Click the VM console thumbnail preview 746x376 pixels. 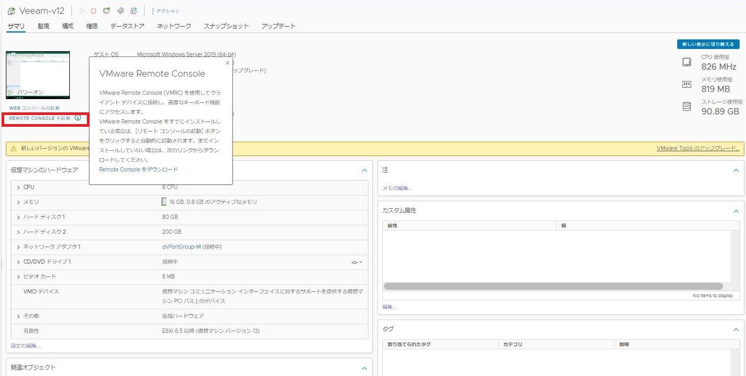(38, 75)
